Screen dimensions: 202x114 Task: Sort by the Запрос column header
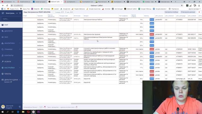tap(86, 16)
